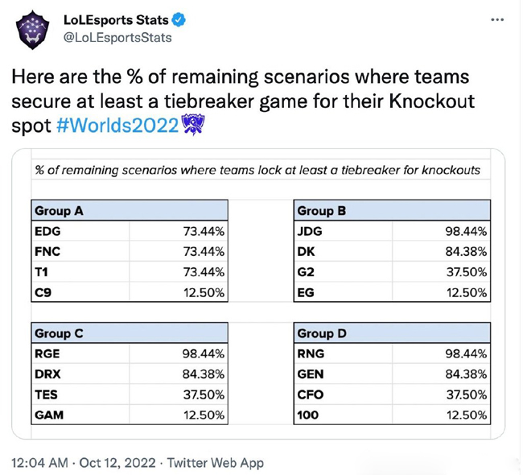Click the tweet body text
This screenshot has width=523, height=475.
point(241,101)
